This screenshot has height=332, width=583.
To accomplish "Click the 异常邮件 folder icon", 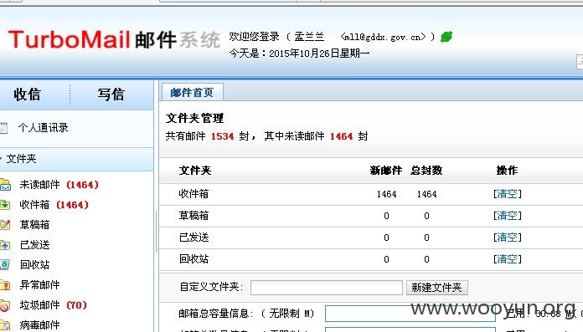I will click(x=5, y=285).
